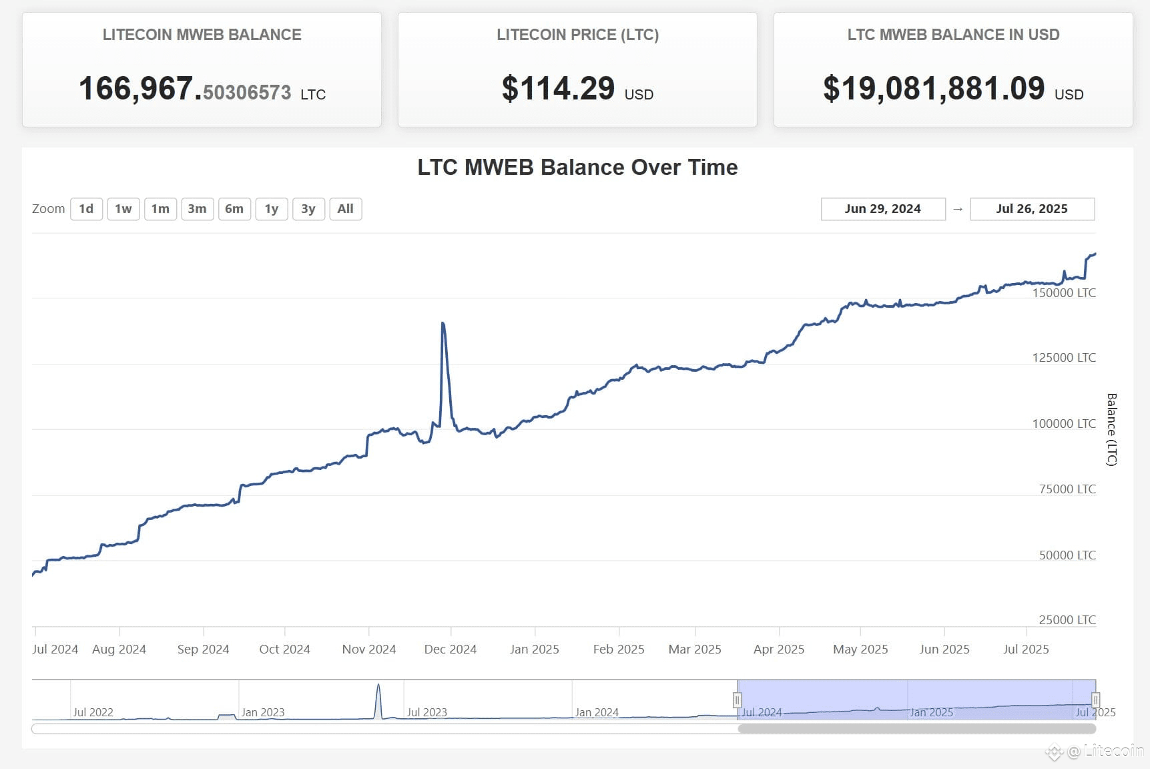
Task: Click the Mar 2025 x-axis label
Action: click(695, 649)
